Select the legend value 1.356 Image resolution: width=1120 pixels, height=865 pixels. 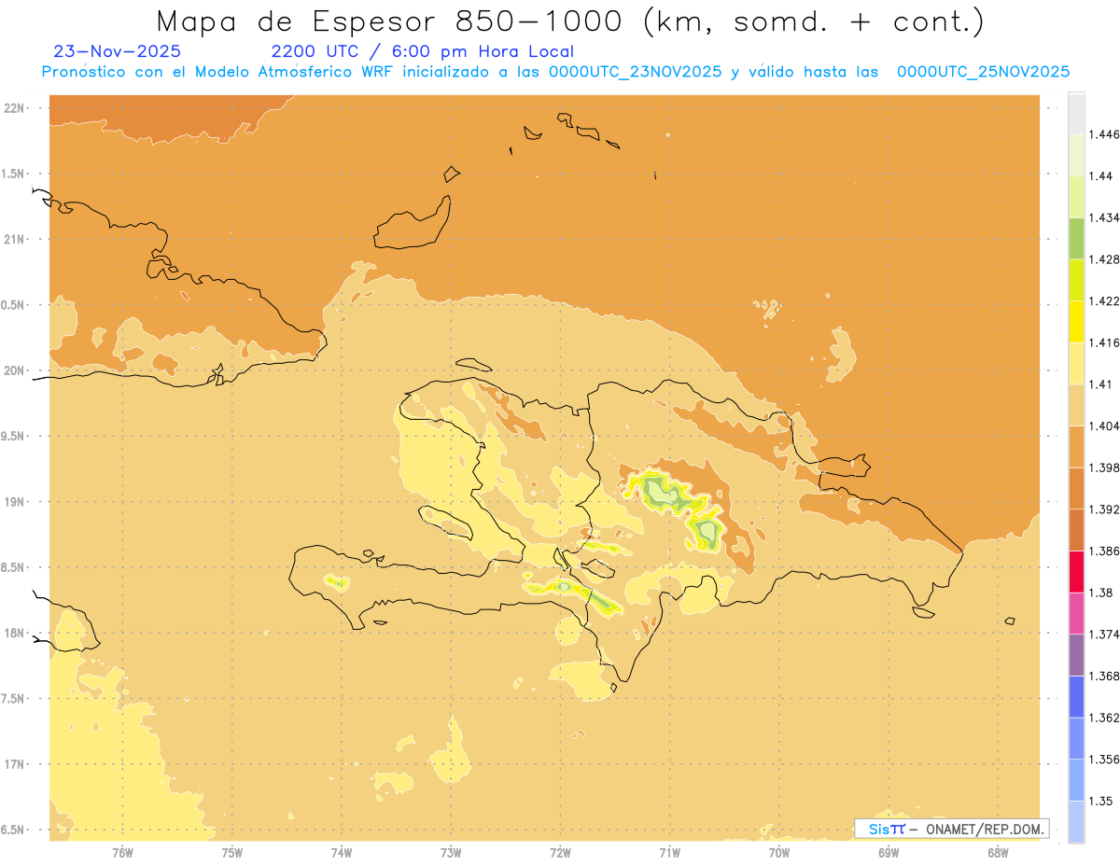click(x=1106, y=759)
